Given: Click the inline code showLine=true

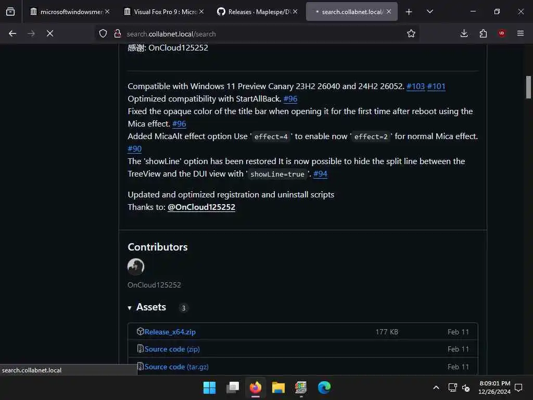Looking at the screenshot, I should (x=277, y=174).
